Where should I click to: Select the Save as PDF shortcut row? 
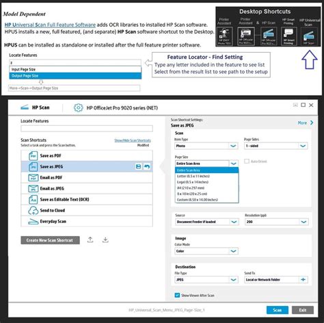(87, 156)
